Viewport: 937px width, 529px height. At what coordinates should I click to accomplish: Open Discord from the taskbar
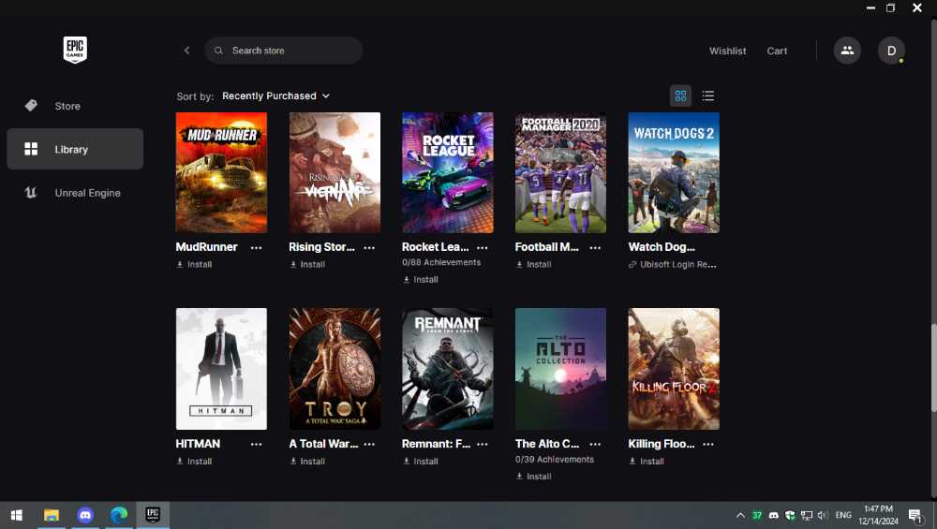point(85,515)
